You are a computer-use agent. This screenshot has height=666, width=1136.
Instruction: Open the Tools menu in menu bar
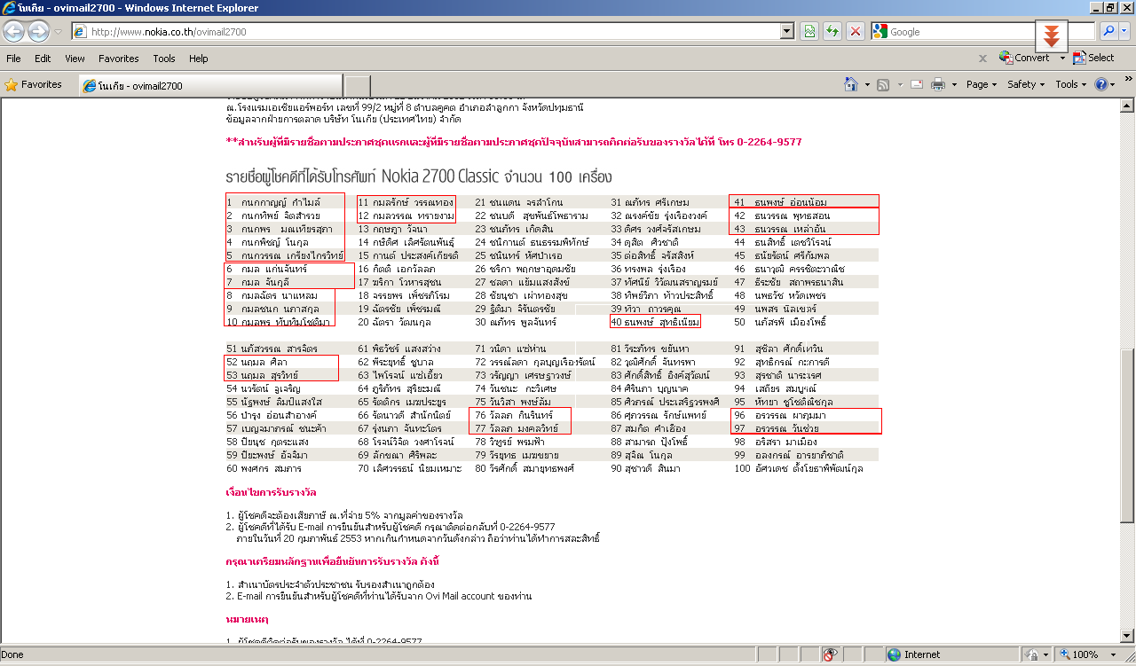point(164,59)
